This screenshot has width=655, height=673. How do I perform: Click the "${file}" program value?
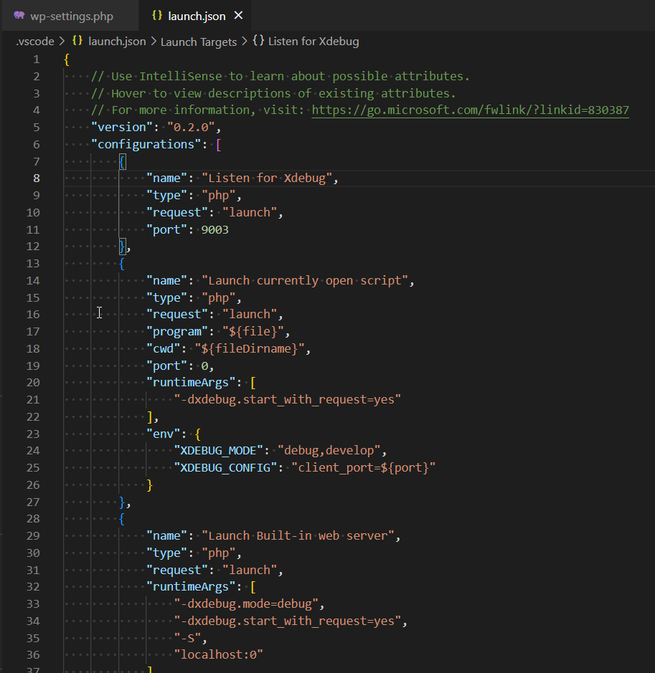pyautogui.click(x=253, y=332)
